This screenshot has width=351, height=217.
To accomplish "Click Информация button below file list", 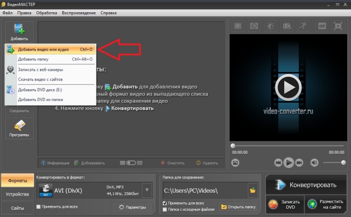I will click(x=55, y=163).
